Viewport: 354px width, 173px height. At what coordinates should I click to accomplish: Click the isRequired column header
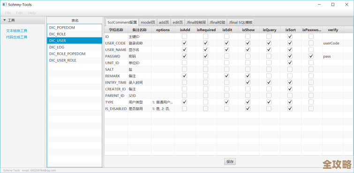(206, 30)
